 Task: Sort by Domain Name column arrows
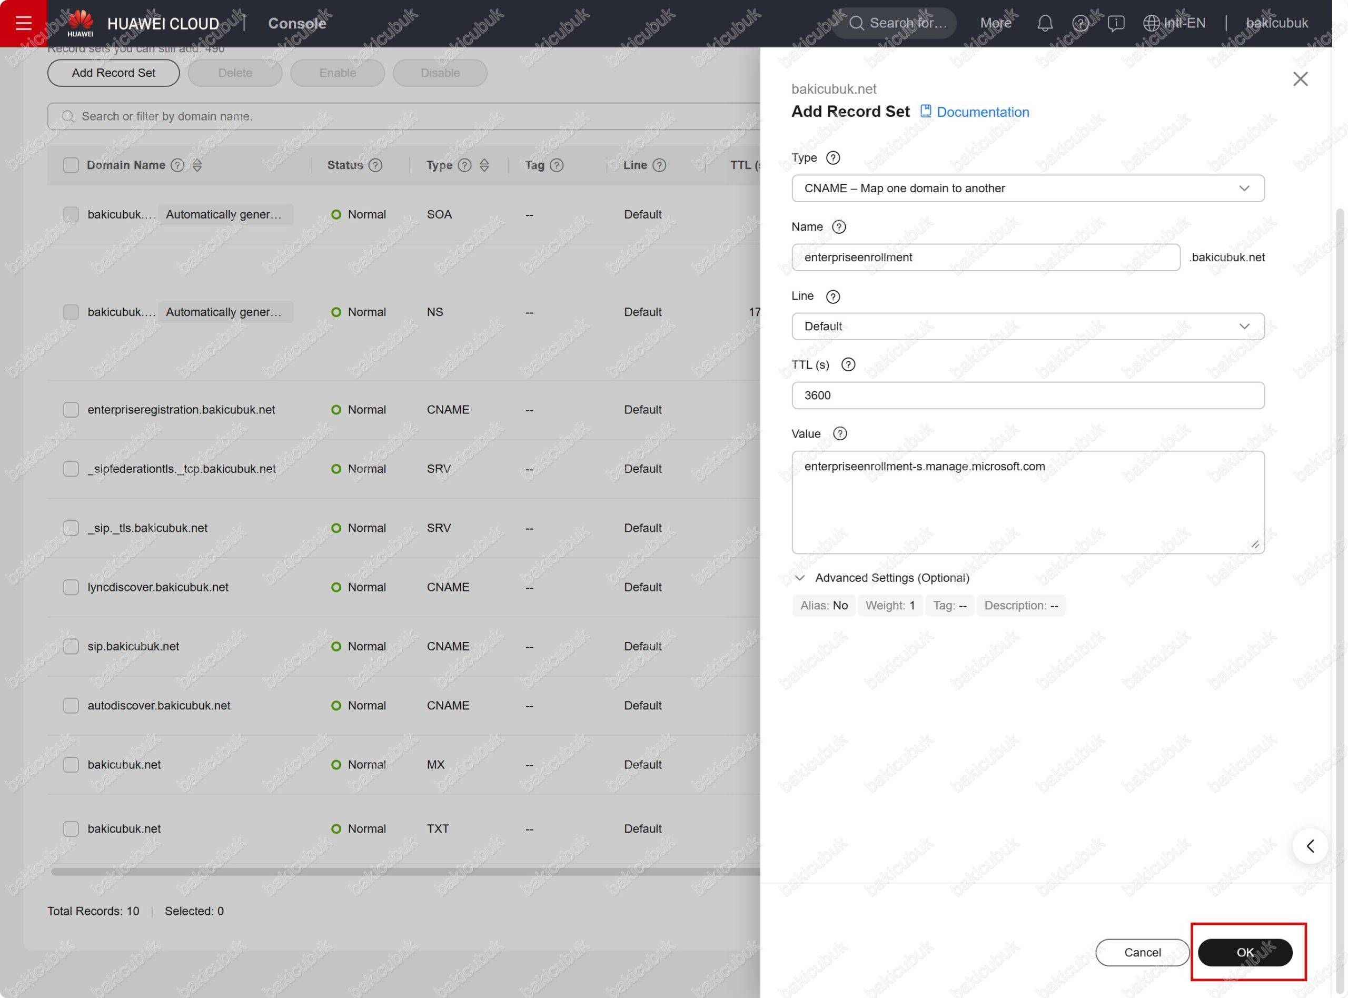[x=197, y=165]
